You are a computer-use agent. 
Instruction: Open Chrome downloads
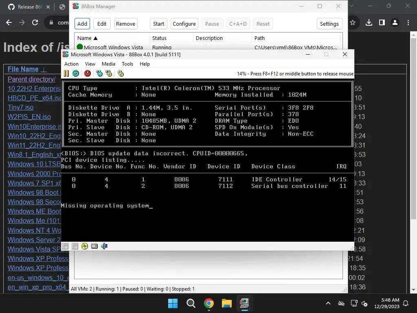369,23
